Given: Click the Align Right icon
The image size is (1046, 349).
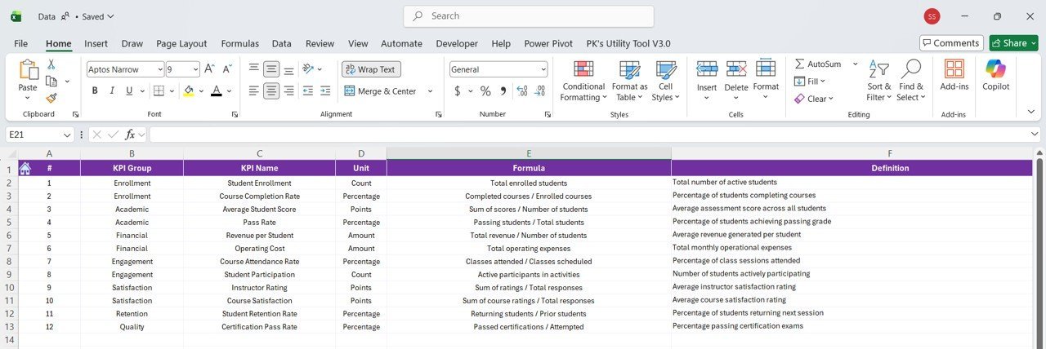Looking at the screenshot, I should 289,91.
